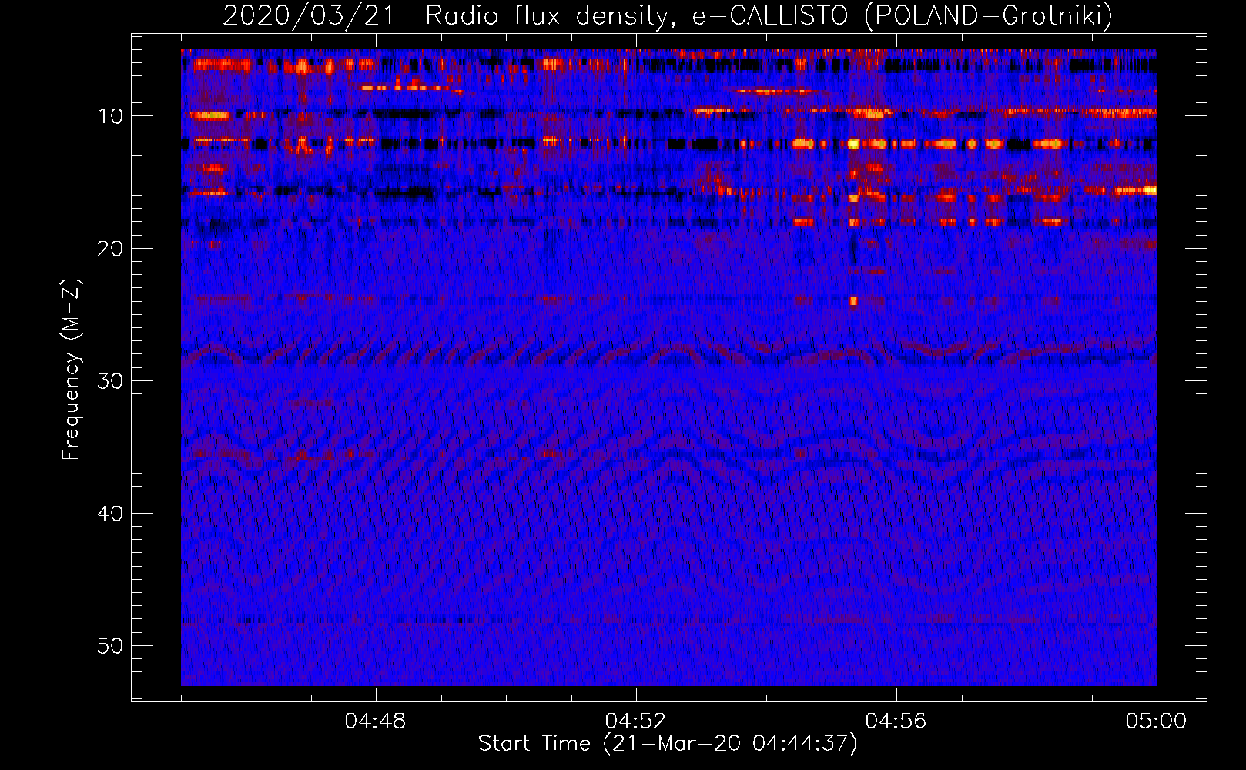Click the 04:52 time tick label

coord(635,721)
